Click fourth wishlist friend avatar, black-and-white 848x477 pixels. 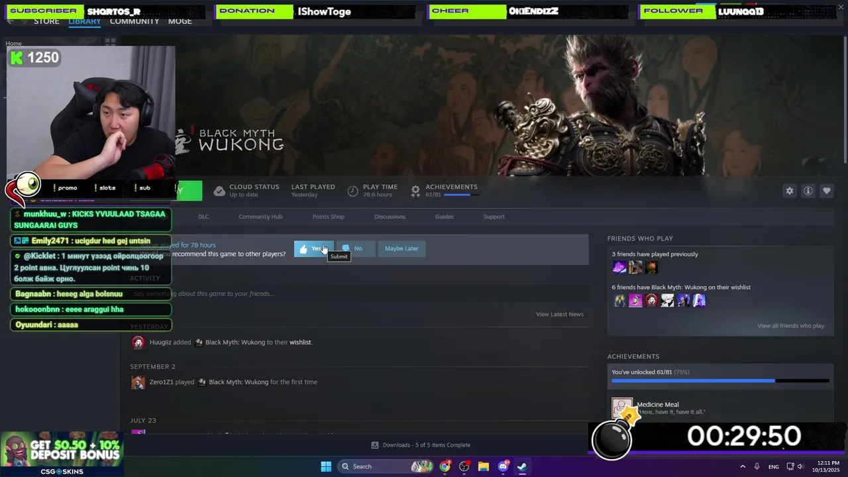tap(667, 301)
